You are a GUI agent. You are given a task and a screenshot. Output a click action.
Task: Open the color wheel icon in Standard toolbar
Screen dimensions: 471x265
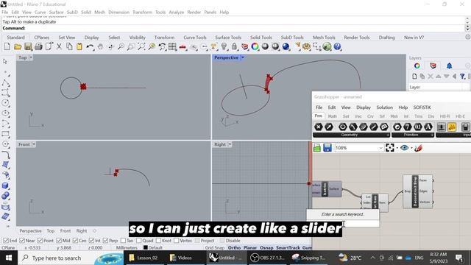(255, 46)
